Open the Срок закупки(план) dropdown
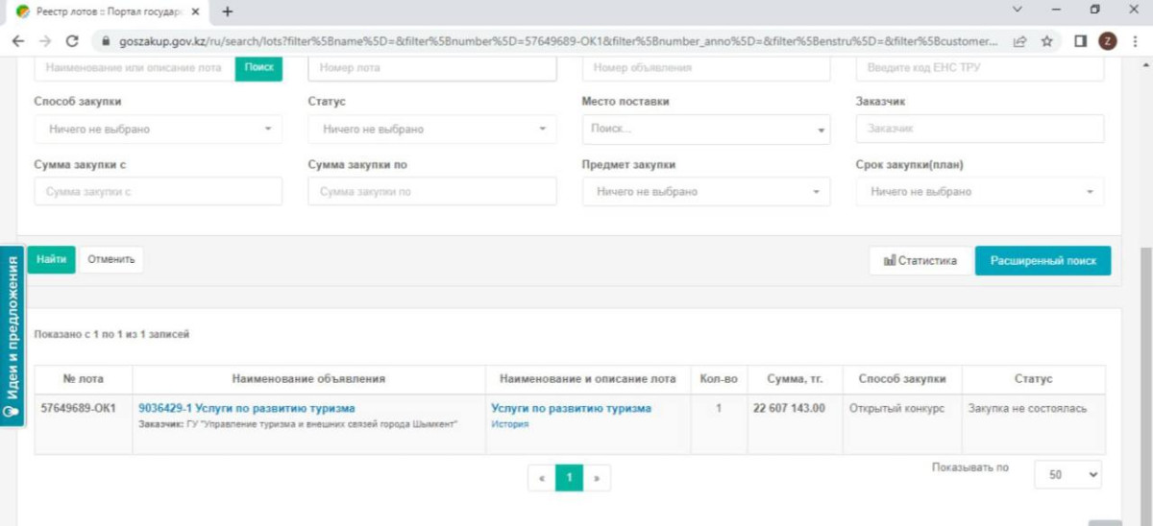This screenshot has height=526, width=1153. 980,192
